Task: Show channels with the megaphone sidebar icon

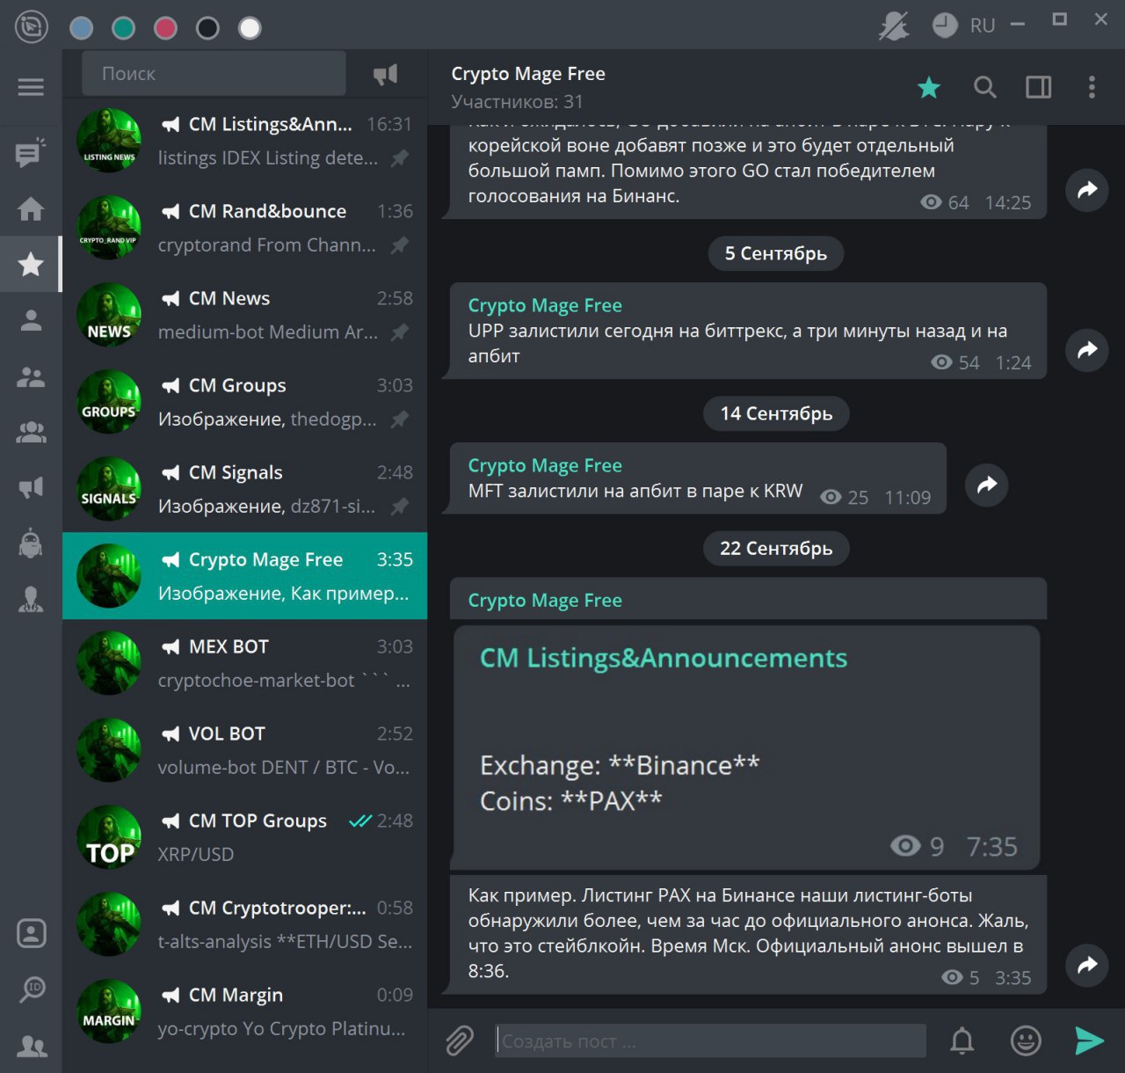Action: pyautogui.click(x=31, y=487)
